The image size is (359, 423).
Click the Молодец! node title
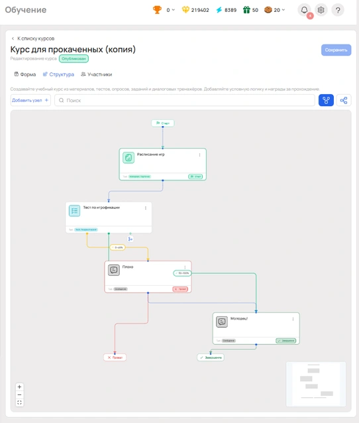[x=239, y=319]
